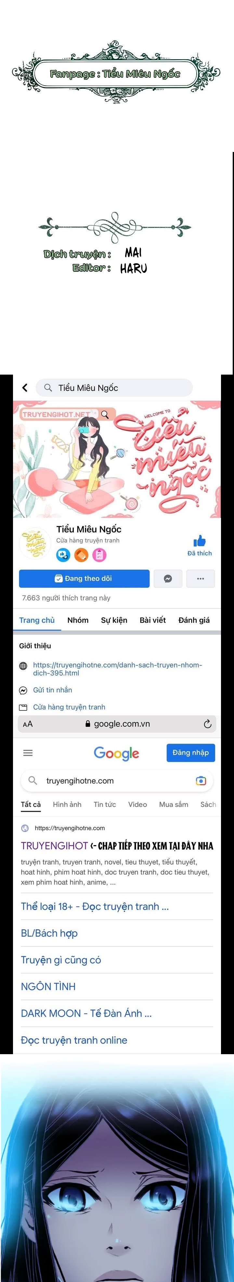Open the truyengihotne.com danh-sach link
Viewport: 234px width, 1282px height.
tap(117, 669)
